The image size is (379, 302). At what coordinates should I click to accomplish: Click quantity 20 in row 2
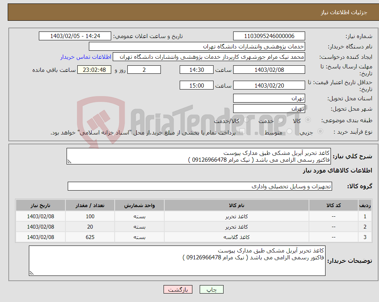pyautogui.click(x=90, y=227)
